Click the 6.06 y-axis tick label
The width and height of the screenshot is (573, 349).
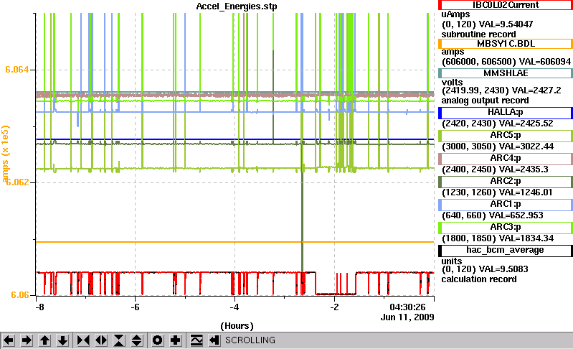[20, 295]
